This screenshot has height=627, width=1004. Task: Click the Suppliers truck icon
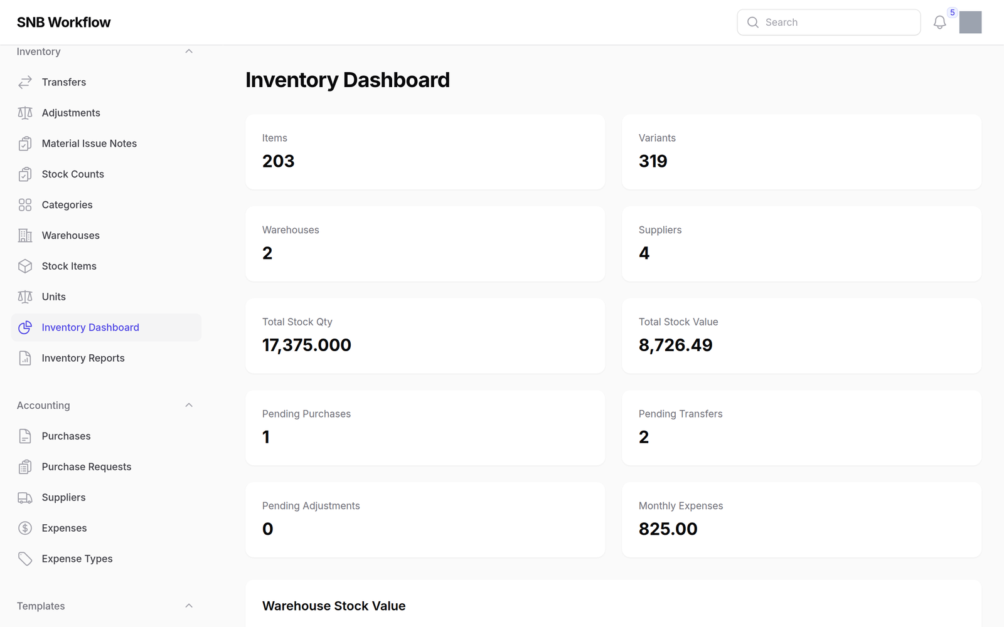(x=25, y=498)
